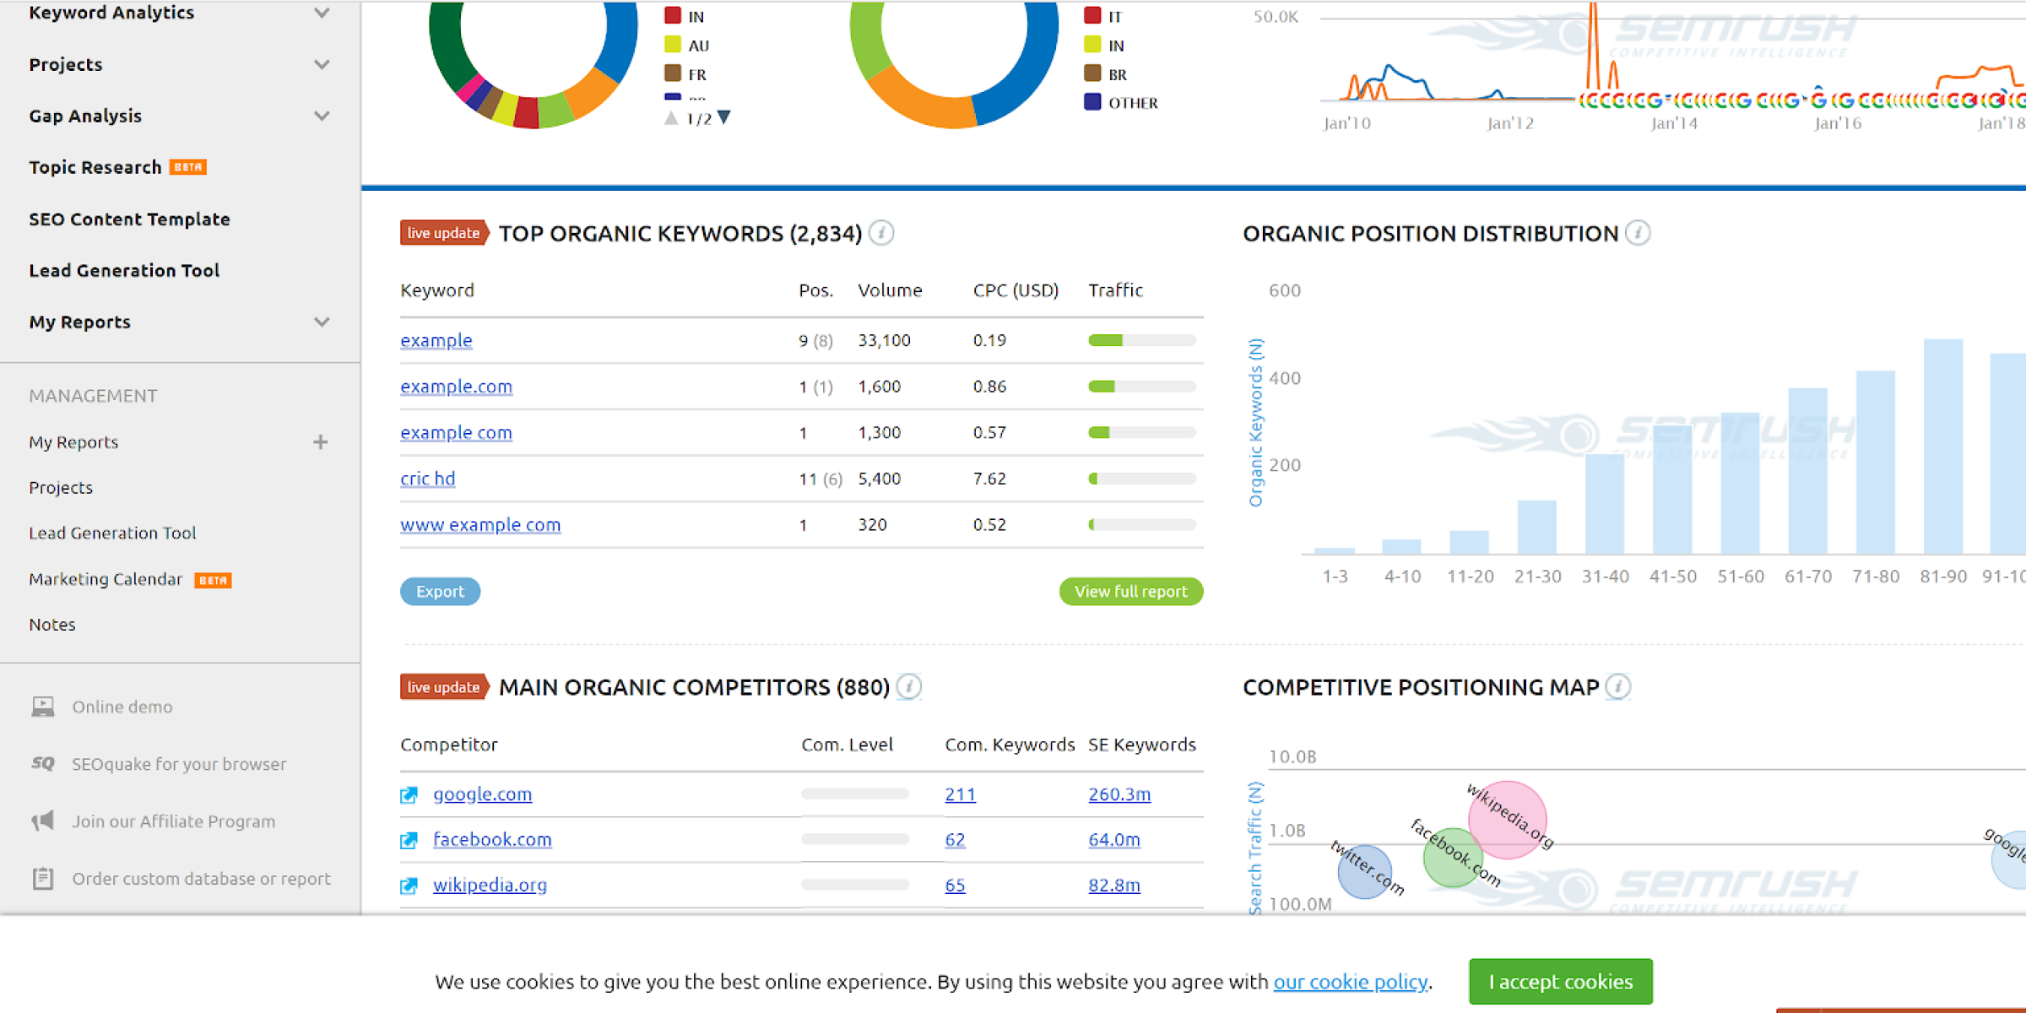Click info icon beside Competitive Positioning Map

pyautogui.click(x=1617, y=687)
